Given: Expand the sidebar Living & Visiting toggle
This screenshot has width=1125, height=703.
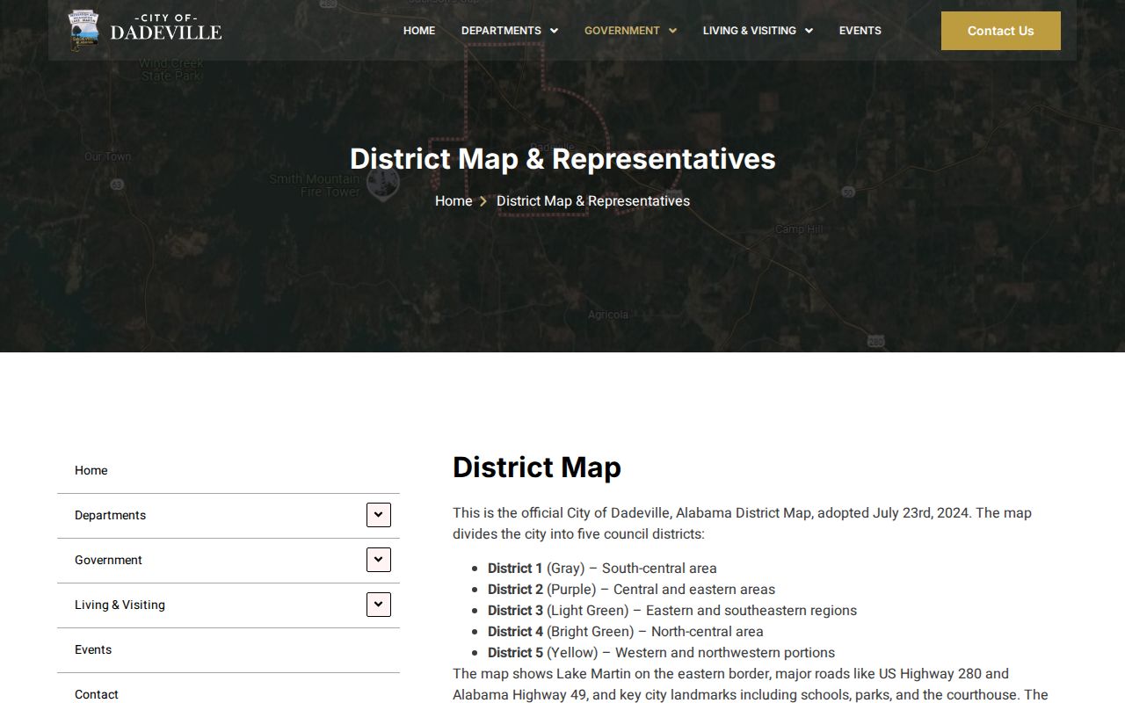Looking at the screenshot, I should pyautogui.click(x=379, y=605).
